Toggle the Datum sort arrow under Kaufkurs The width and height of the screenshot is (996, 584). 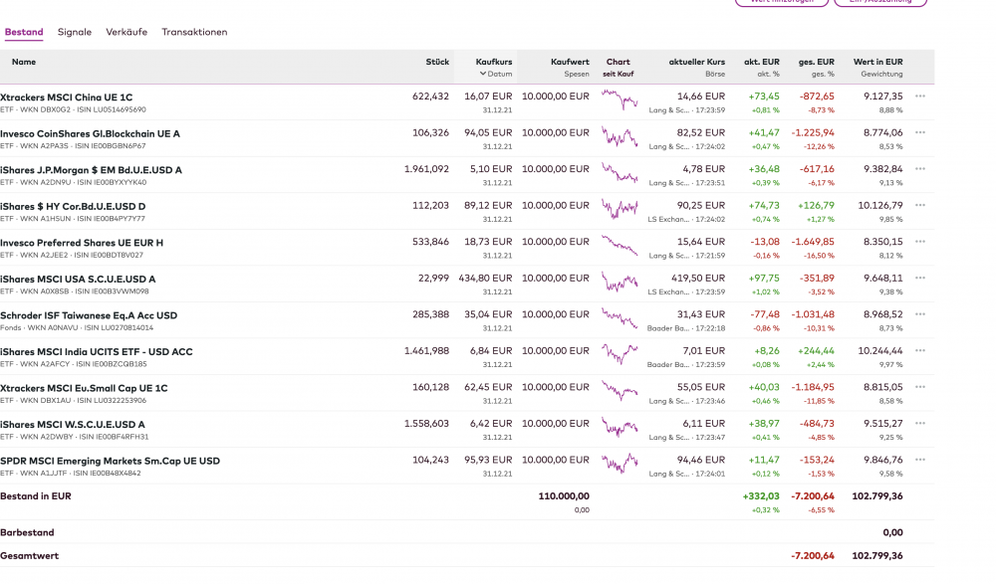(x=483, y=74)
